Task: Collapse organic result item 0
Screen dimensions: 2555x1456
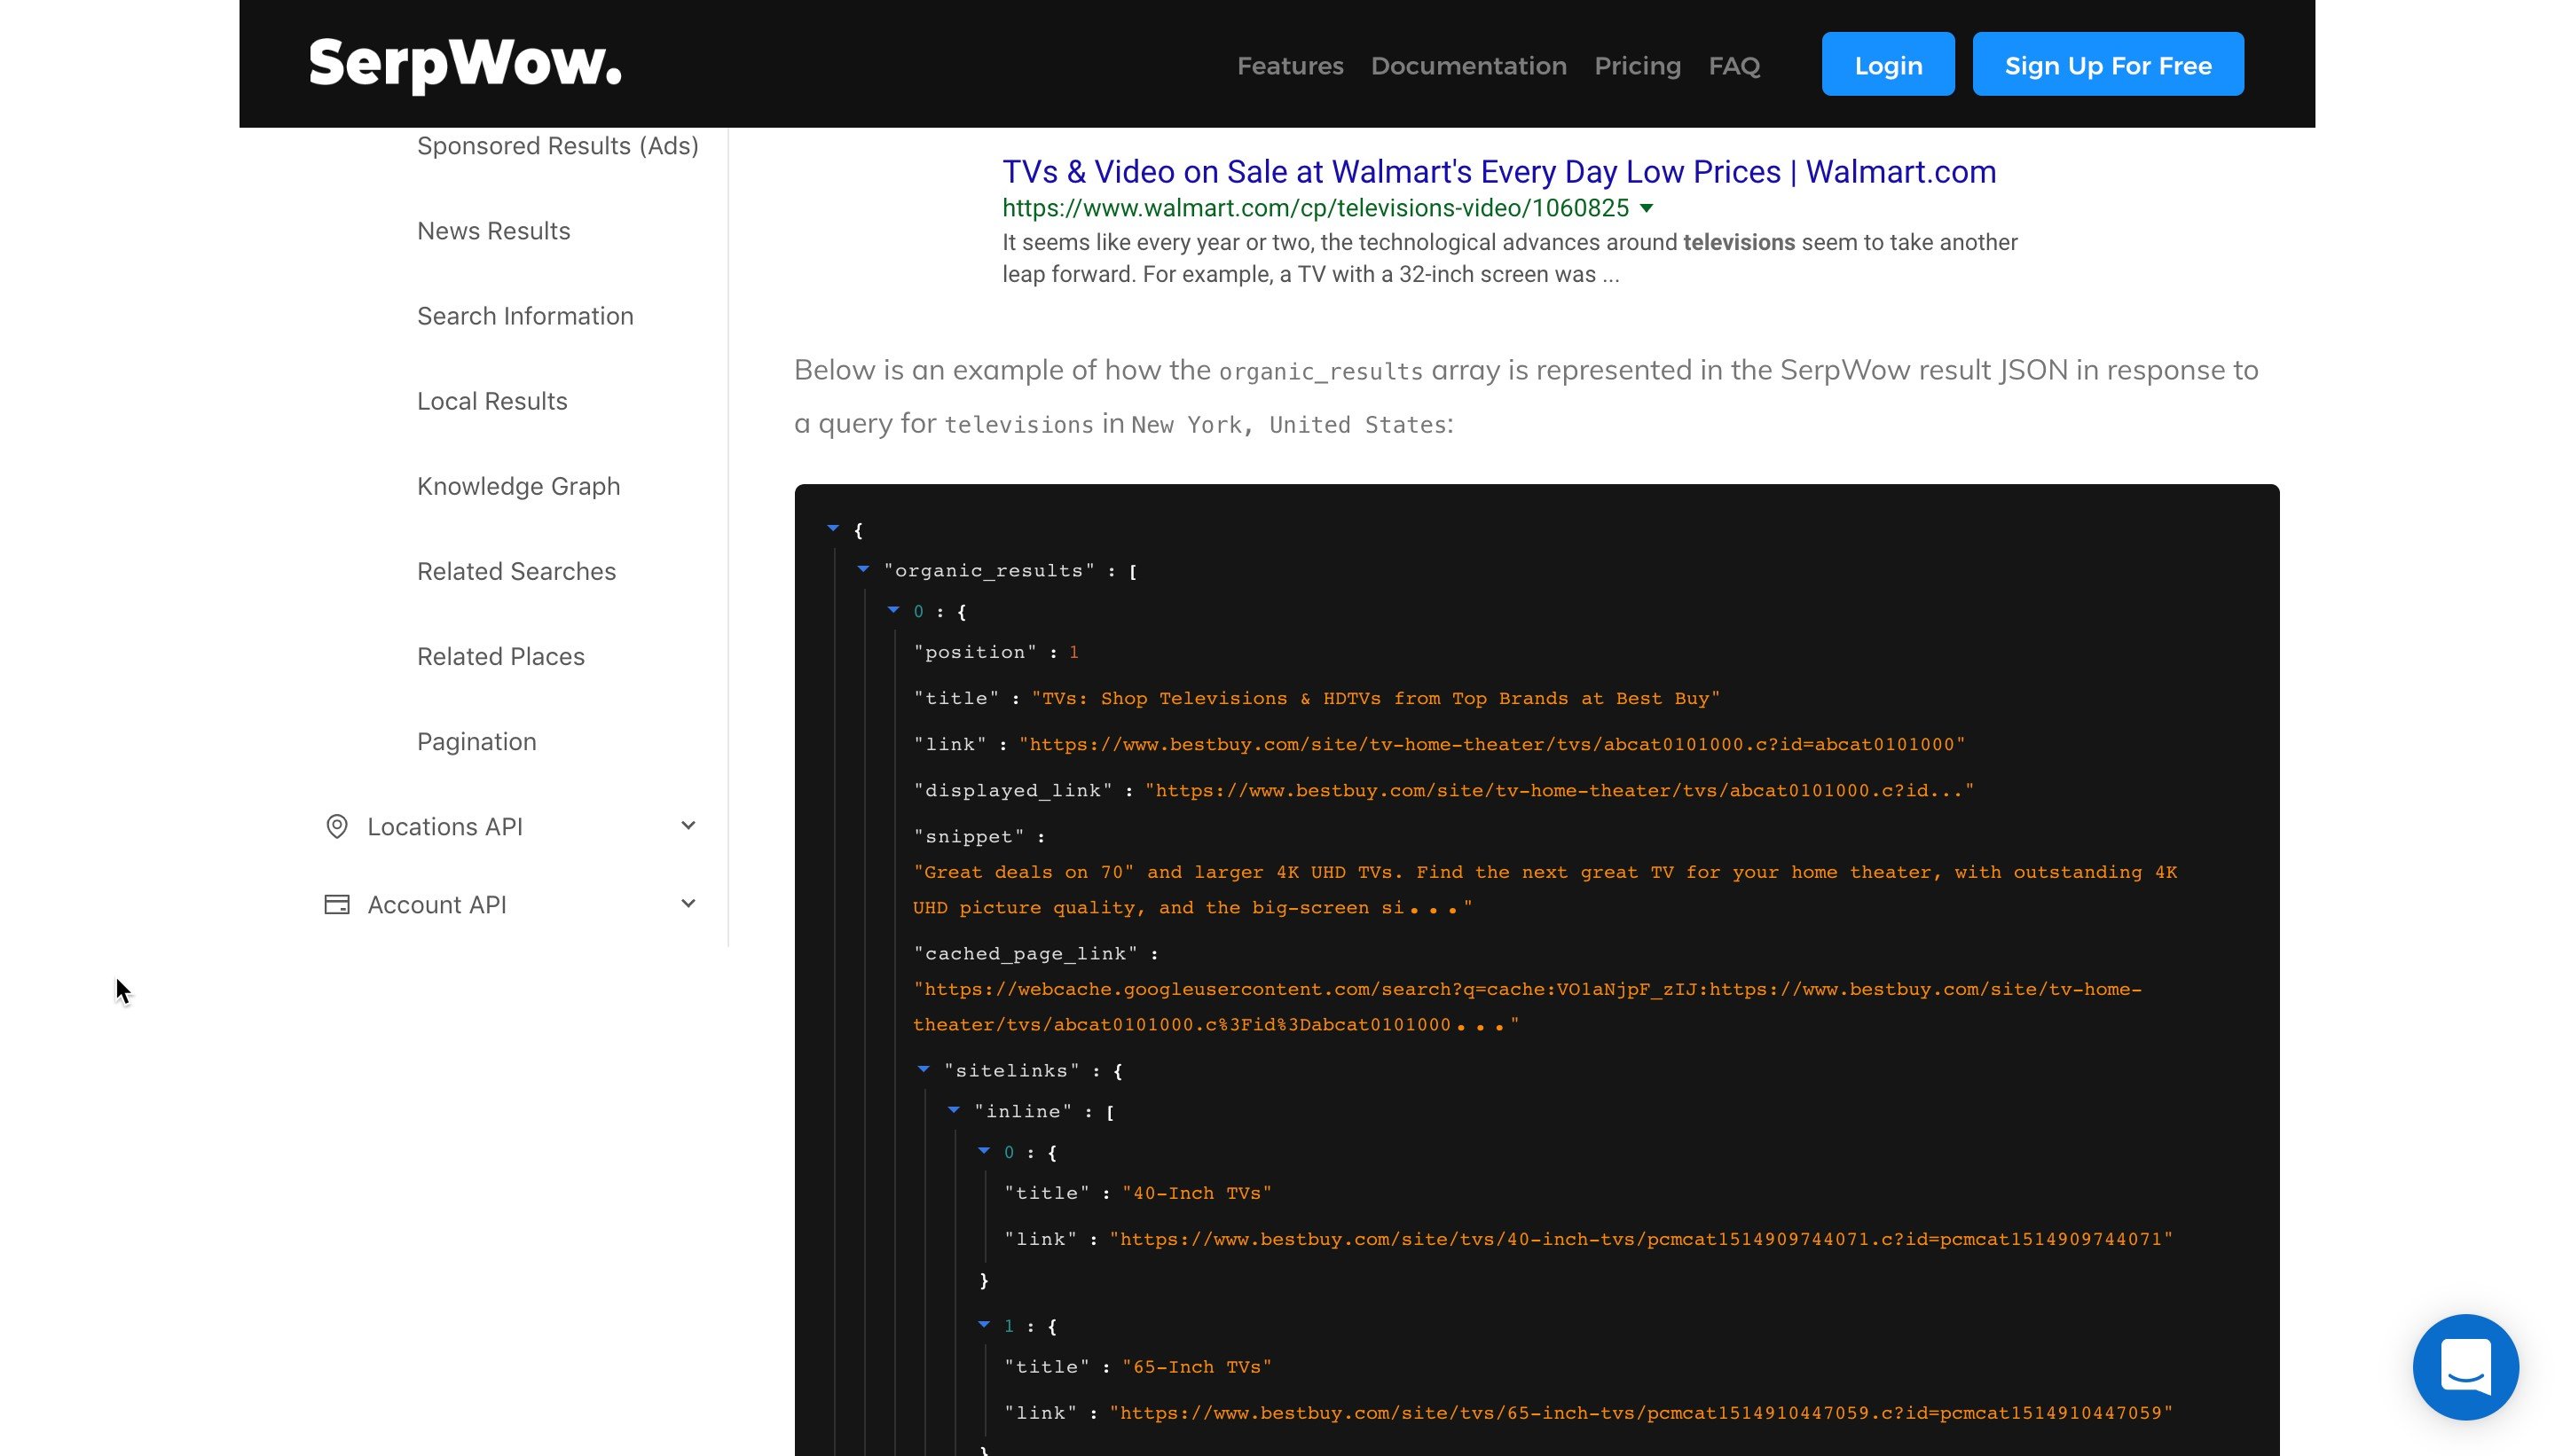Action: click(x=893, y=610)
